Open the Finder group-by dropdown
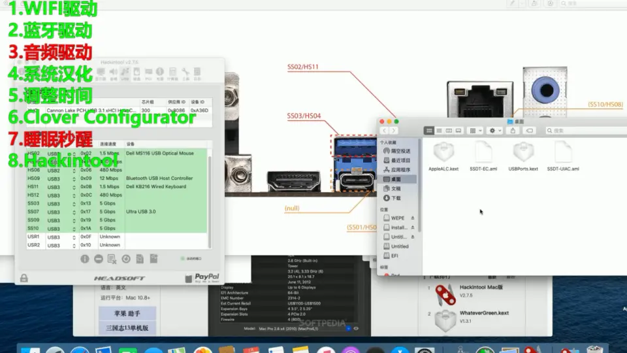 coord(475,131)
